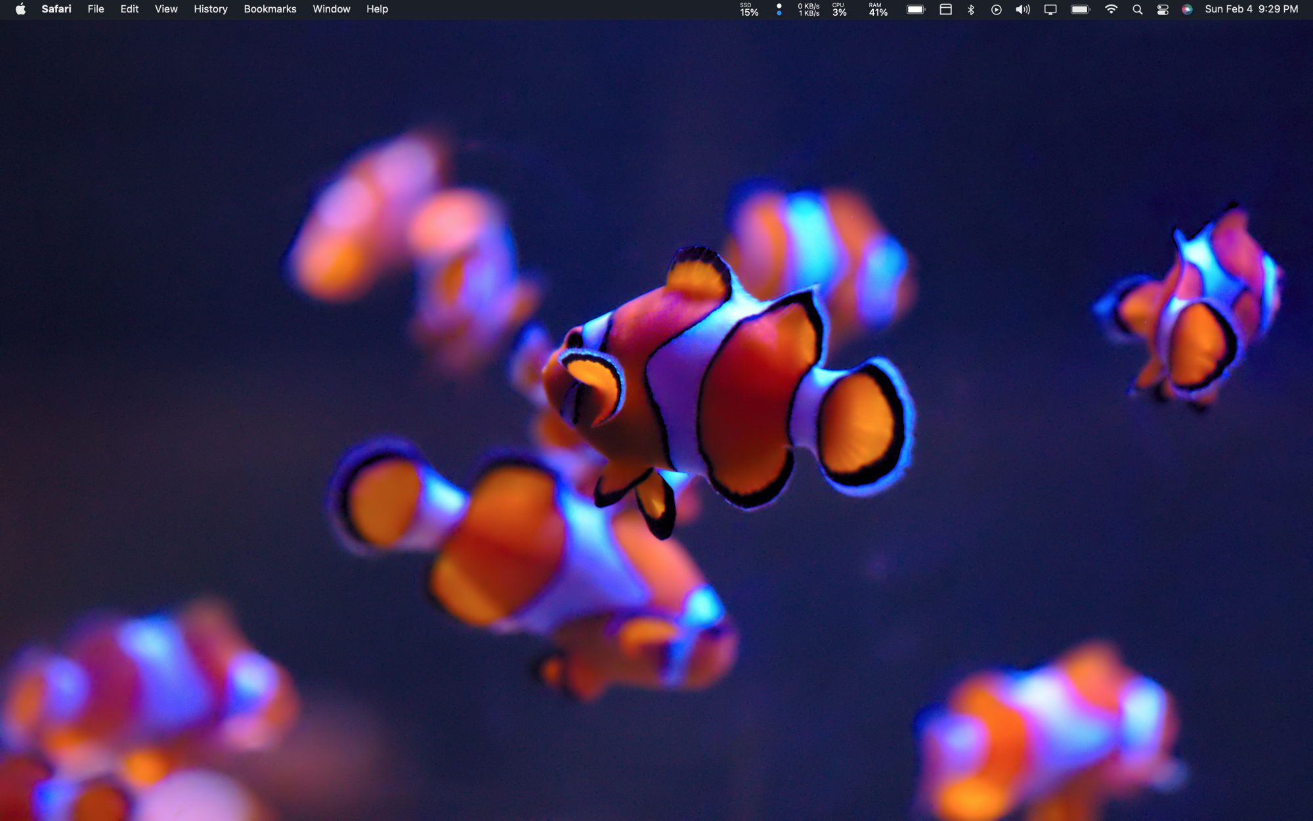Screen dimensions: 1313x821
Task: Open the Wi-Fi status menu
Action: [1111, 9]
